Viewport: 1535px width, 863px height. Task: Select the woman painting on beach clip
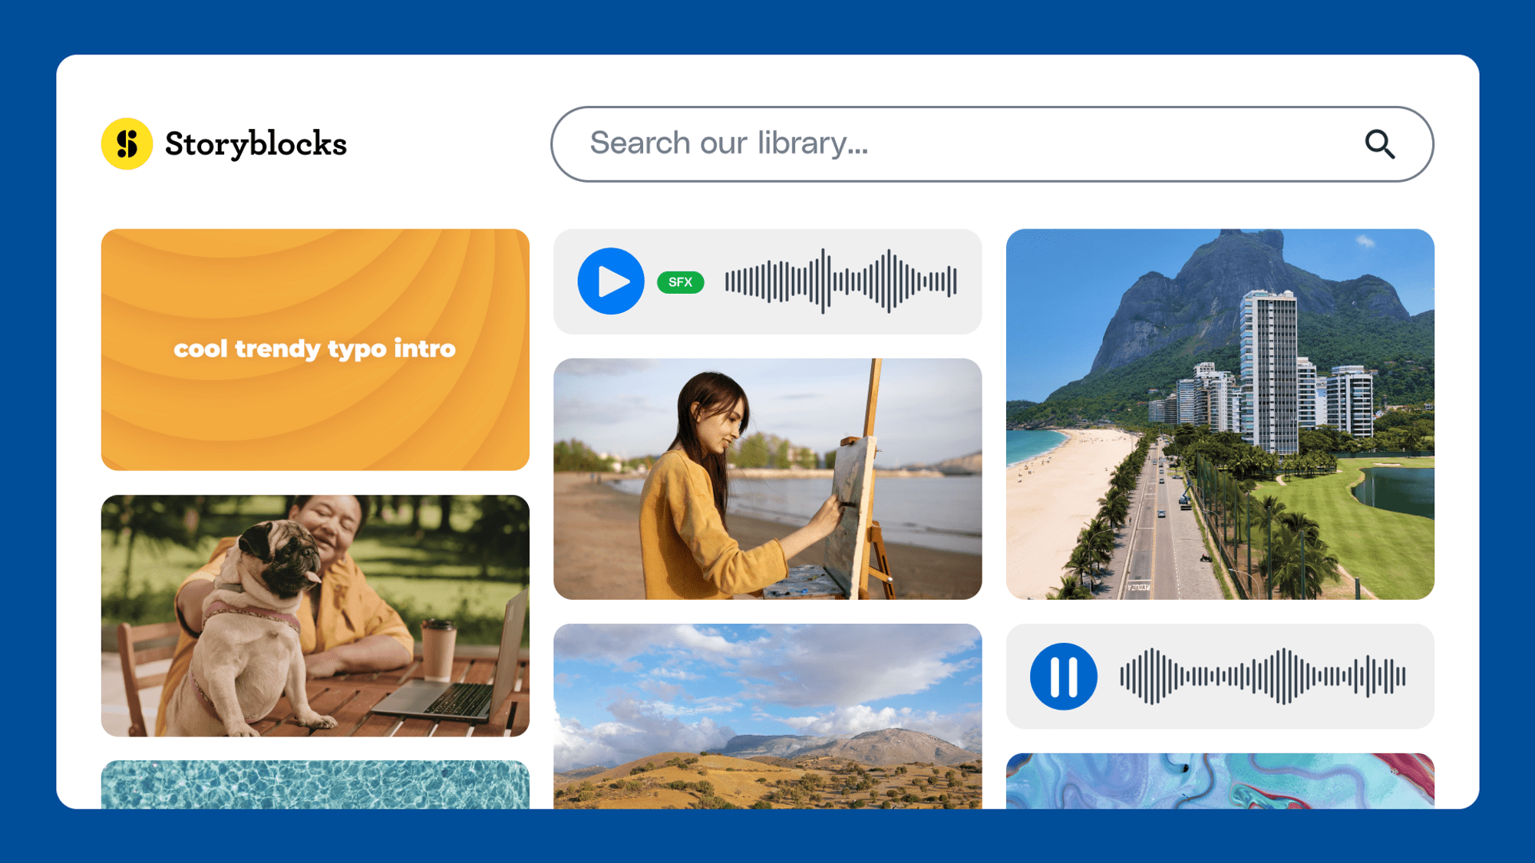[x=767, y=479]
